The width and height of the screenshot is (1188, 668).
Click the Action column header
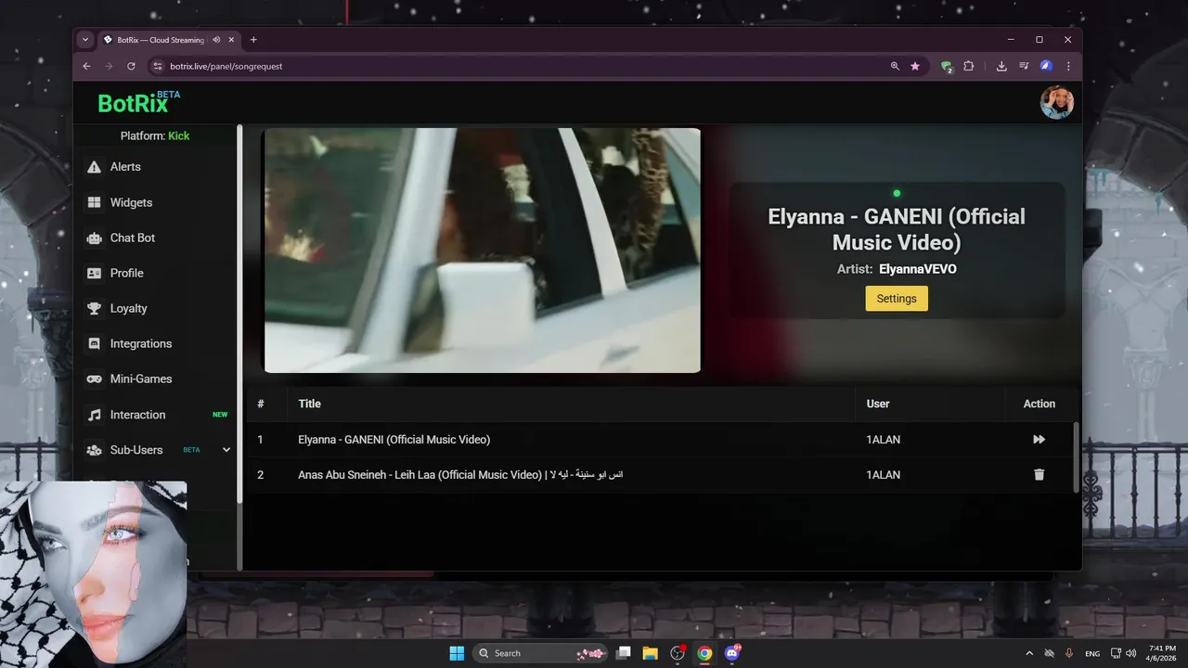(x=1039, y=404)
